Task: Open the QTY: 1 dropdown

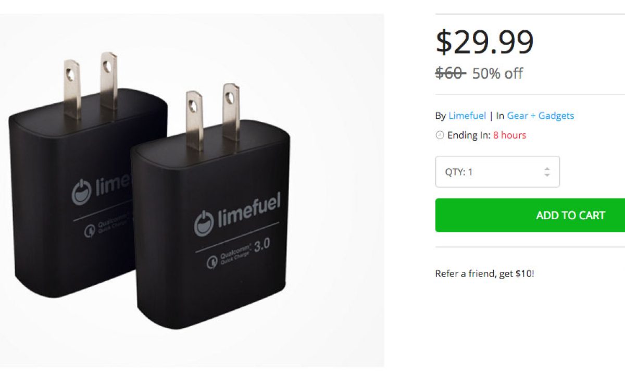Action: click(497, 171)
